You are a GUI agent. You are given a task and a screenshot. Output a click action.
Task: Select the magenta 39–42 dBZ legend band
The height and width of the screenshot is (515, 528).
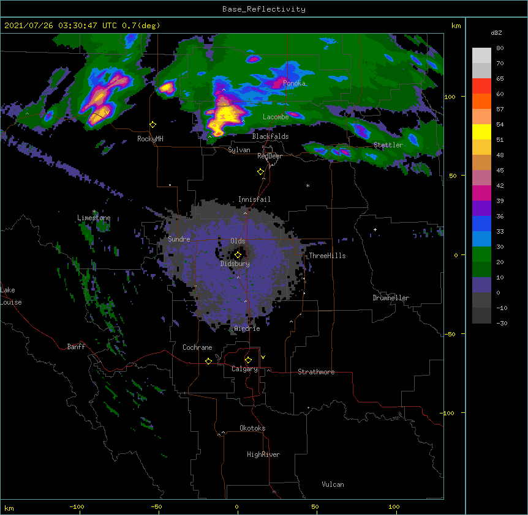click(x=481, y=193)
